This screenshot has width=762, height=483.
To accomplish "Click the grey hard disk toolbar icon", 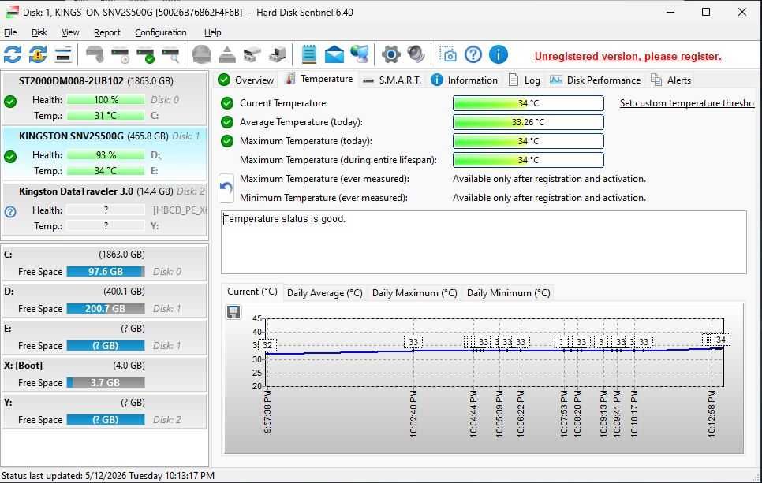I will [95, 54].
